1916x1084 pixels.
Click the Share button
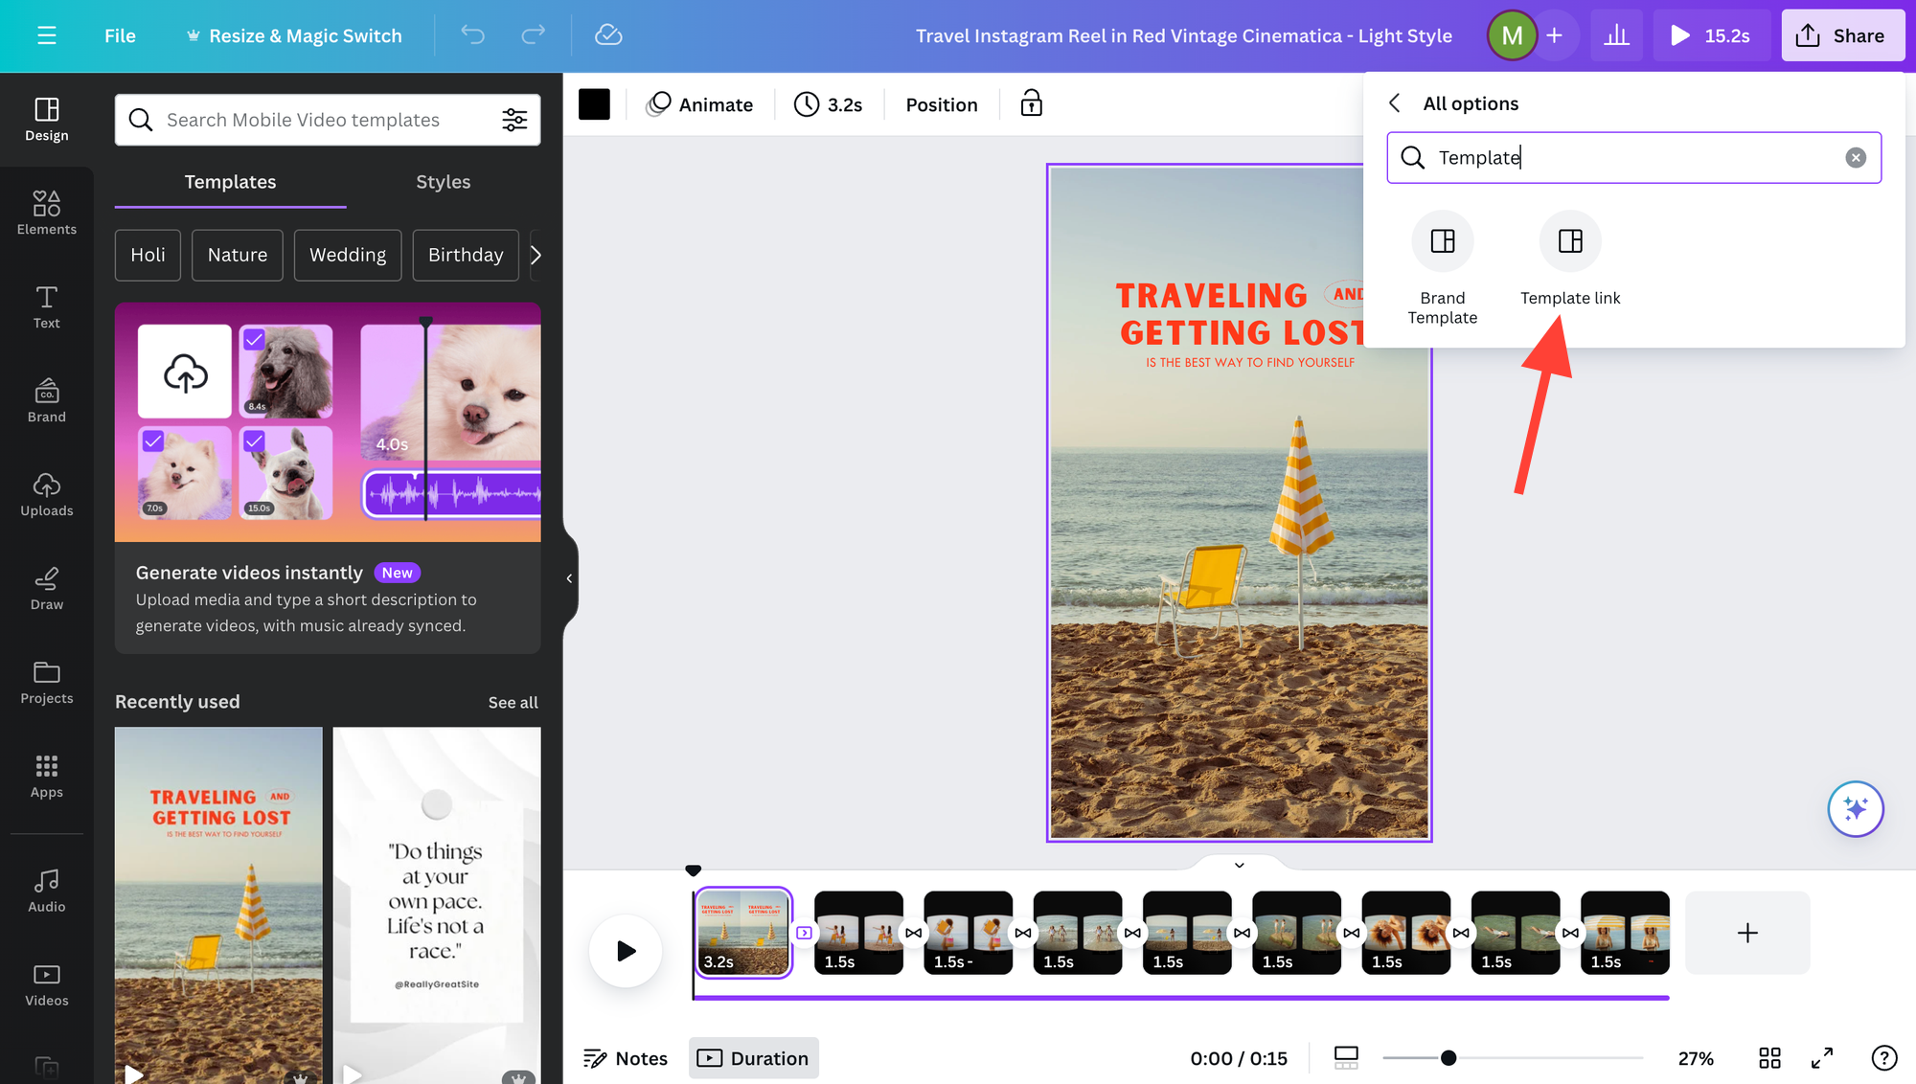click(1841, 35)
